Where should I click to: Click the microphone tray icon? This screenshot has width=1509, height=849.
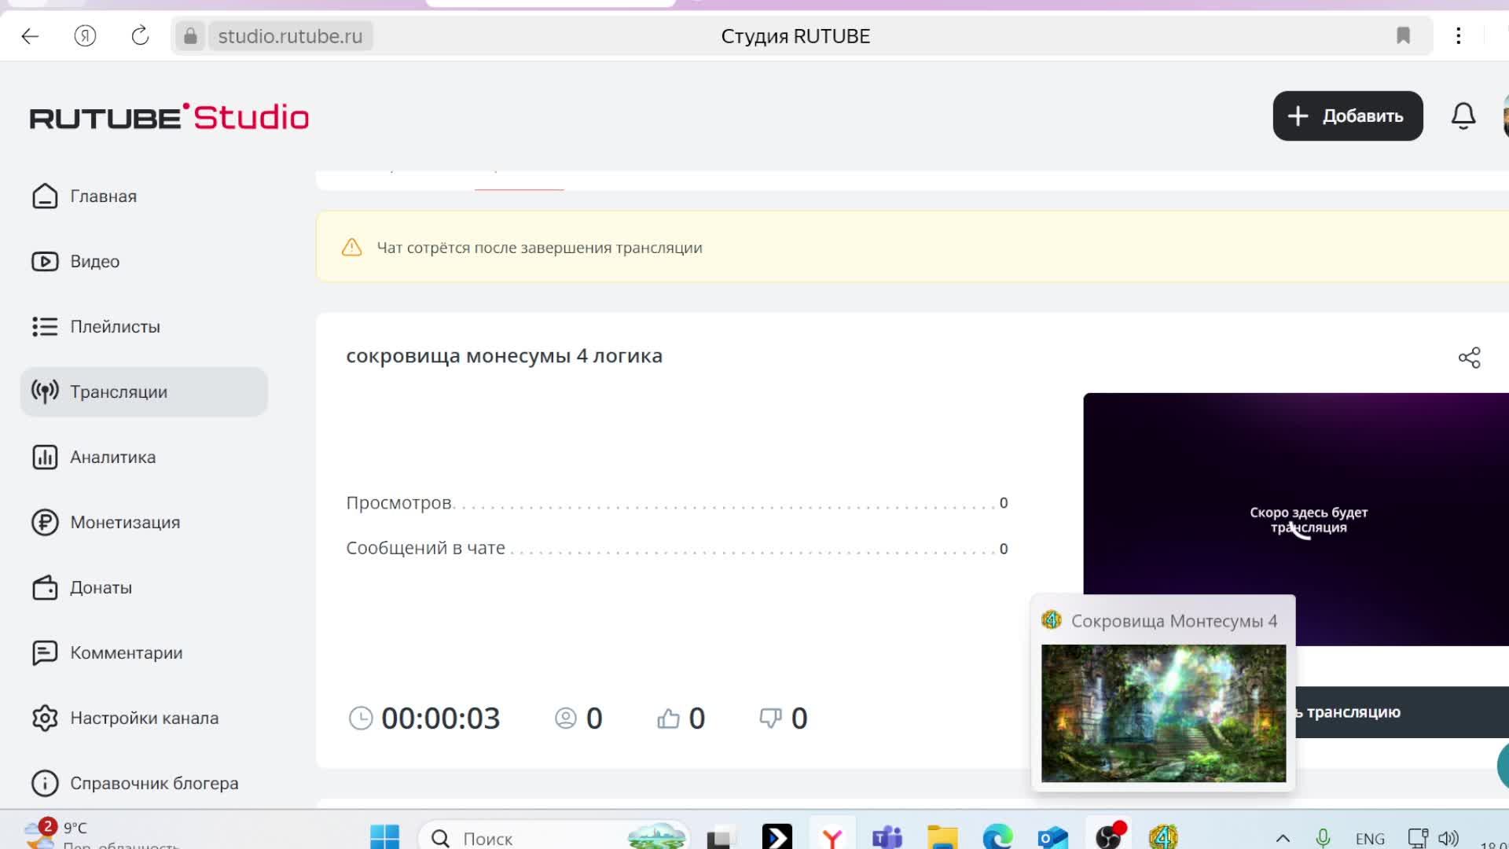(x=1323, y=839)
